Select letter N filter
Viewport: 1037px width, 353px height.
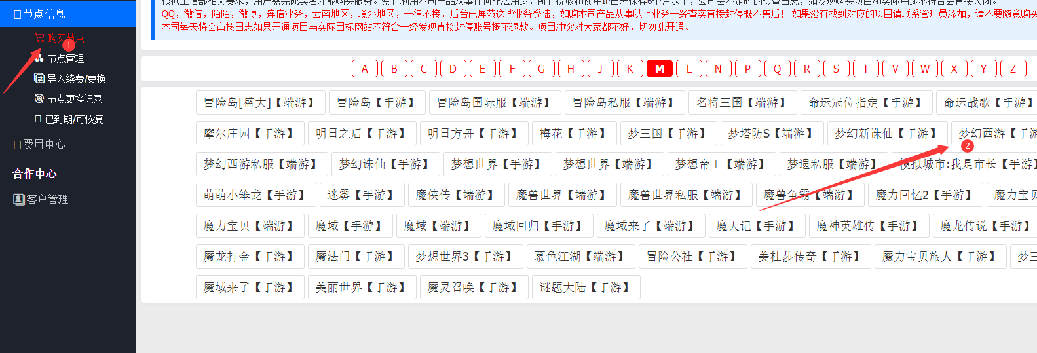[719, 69]
